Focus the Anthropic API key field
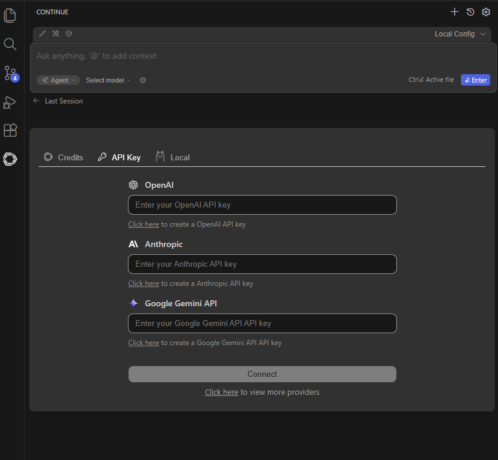The image size is (498, 460). (x=262, y=264)
